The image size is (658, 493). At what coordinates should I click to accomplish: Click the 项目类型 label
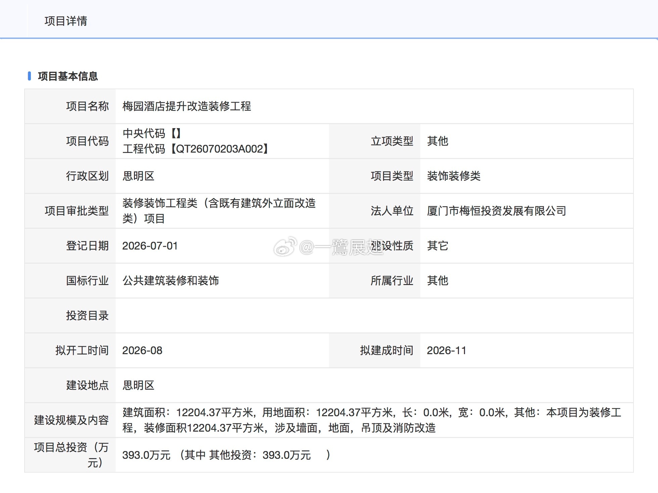(392, 176)
